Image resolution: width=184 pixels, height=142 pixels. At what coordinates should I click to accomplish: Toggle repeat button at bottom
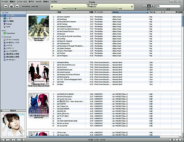tap(16, 140)
